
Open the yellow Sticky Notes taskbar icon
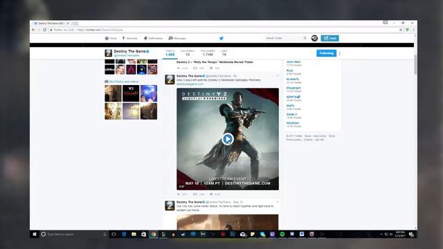(252, 234)
